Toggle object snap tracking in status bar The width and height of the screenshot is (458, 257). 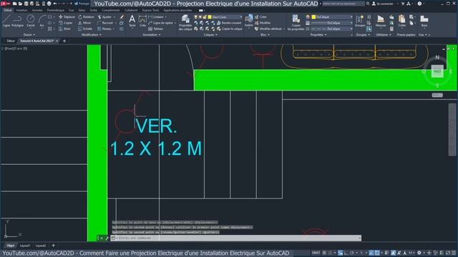[371, 253]
